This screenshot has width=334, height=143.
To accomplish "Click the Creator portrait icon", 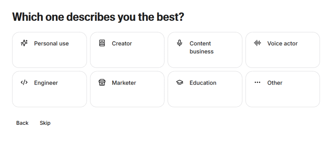I will point(102,43).
